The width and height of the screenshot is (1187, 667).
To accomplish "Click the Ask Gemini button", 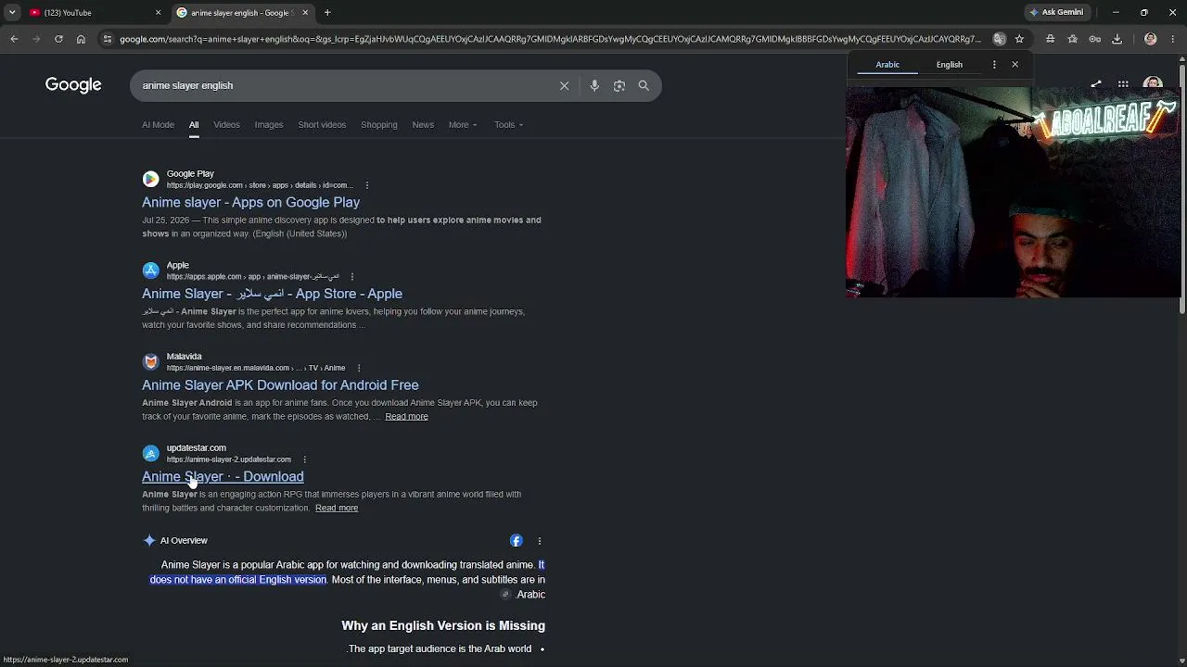I will click(1056, 12).
